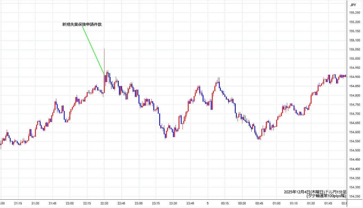Click the green annotation trend line
363x208 pixels.
pos(93,50)
